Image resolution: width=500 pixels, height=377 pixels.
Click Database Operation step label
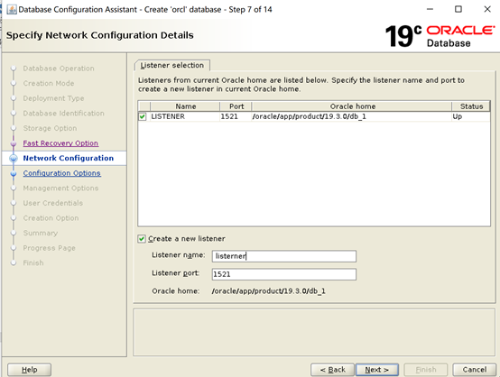click(x=59, y=69)
